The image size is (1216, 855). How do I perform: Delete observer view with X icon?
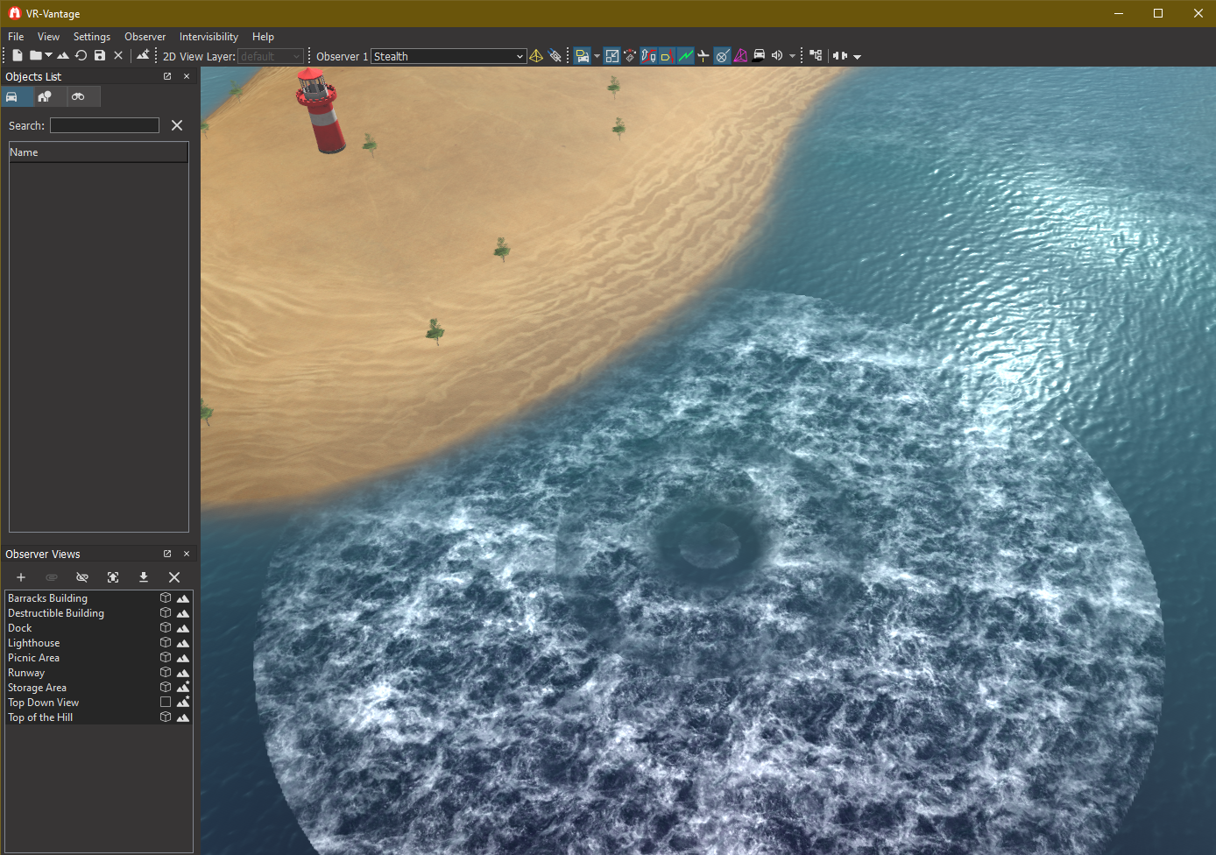click(174, 577)
